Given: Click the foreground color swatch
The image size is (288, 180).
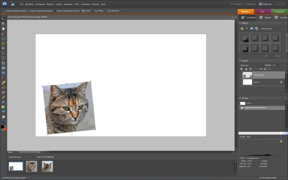Looking at the screenshot, I should tap(3, 127).
